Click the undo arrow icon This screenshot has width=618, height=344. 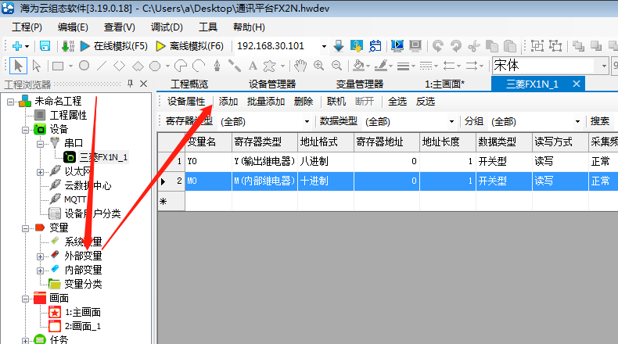pyautogui.click(x=437, y=46)
